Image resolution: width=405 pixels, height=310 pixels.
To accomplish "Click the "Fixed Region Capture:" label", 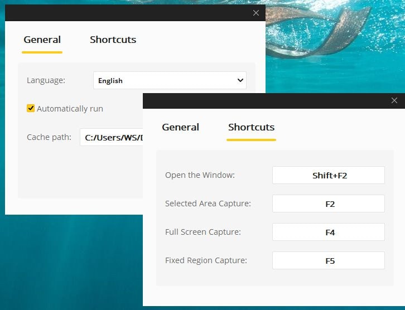I will 206,260.
